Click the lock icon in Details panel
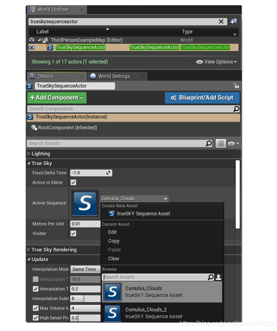Screen dimensions: 277x331 point(236,86)
